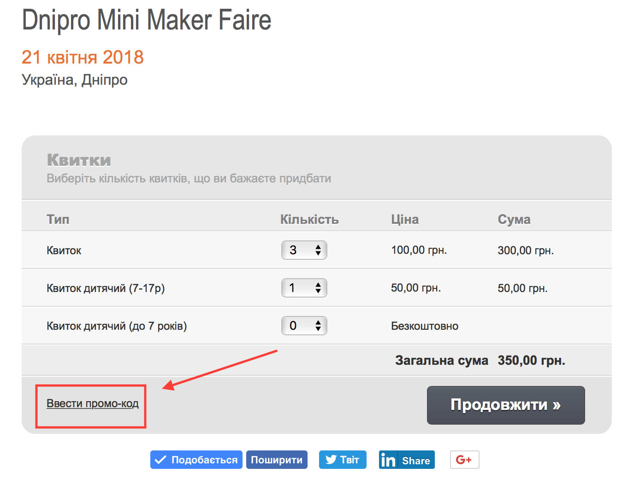Click the Виберіть кількість квитків instruction text
The width and height of the screenshot is (628, 479).
point(189,179)
